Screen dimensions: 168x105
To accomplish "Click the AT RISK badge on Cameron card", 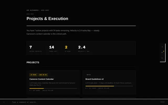I will [x=33, y=75].
